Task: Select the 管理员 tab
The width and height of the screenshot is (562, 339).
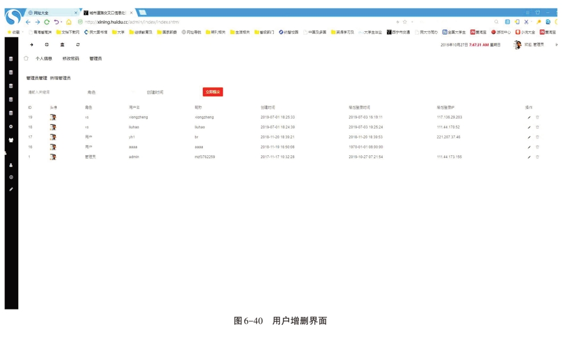Action: [x=95, y=58]
